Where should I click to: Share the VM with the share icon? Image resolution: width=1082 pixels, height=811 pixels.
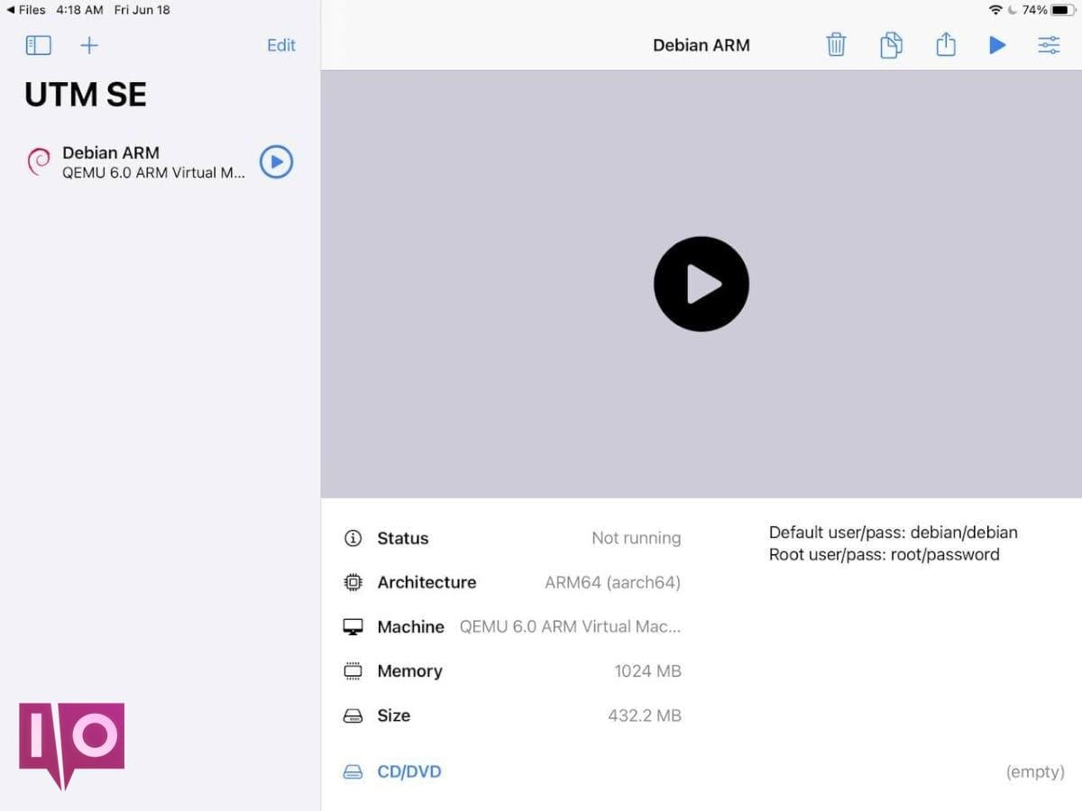coord(945,43)
